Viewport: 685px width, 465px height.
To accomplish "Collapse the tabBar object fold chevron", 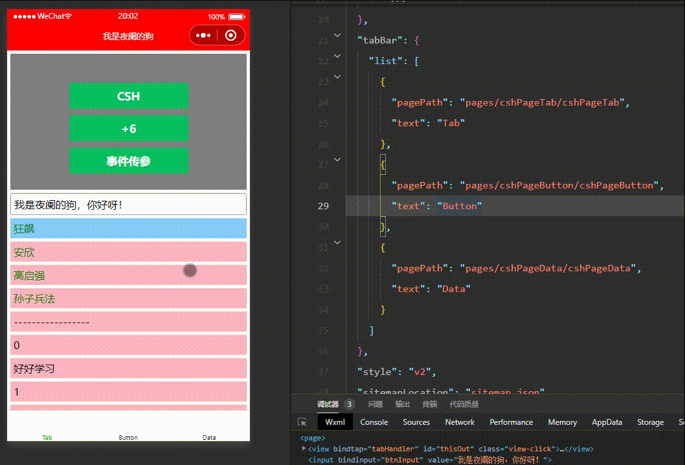I will (x=337, y=36).
